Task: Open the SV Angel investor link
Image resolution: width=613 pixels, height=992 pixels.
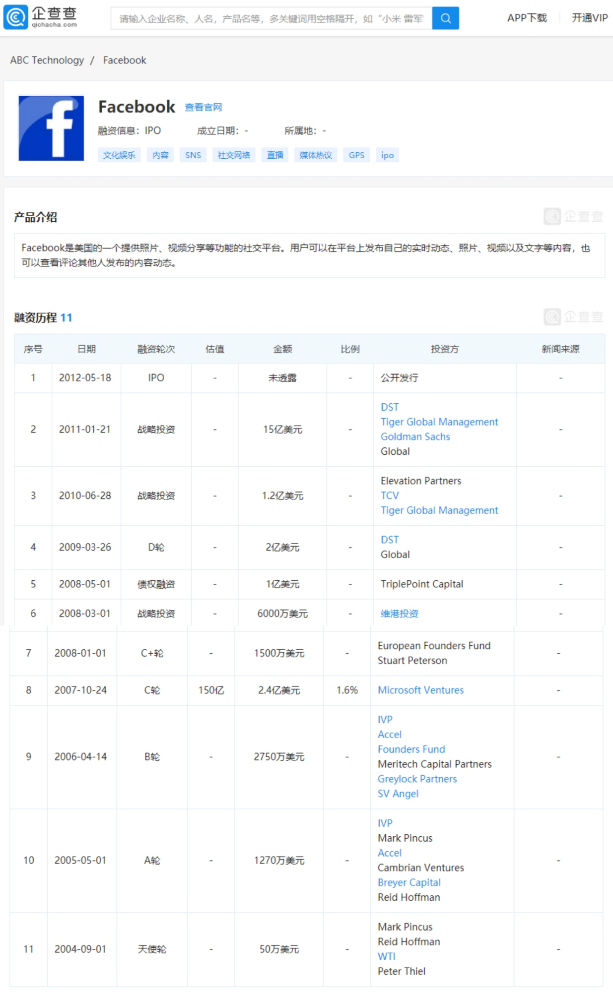Action: pyautogui.click(x=398, y=794)
